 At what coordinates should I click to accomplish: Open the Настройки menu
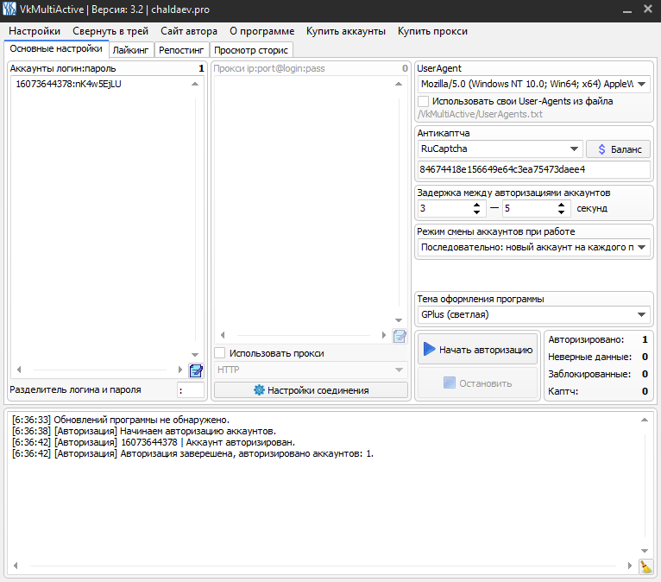pyautogui.click(x=35, y=31)
